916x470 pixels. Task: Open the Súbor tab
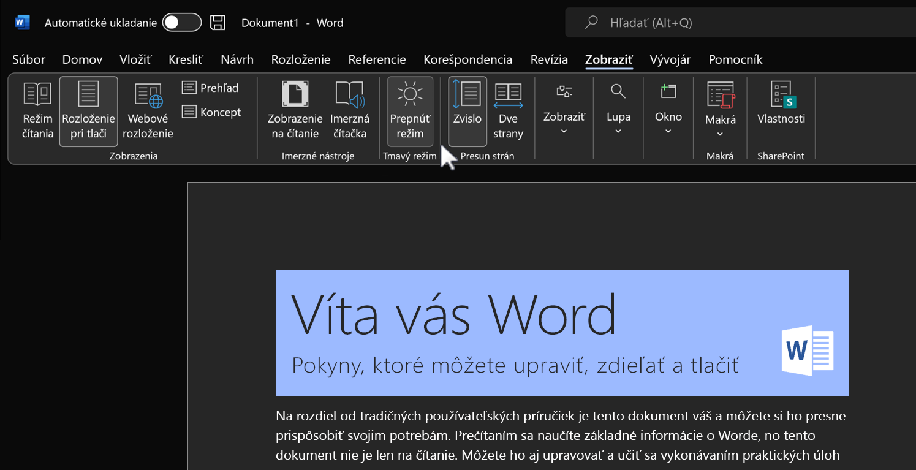coord(29,59)
